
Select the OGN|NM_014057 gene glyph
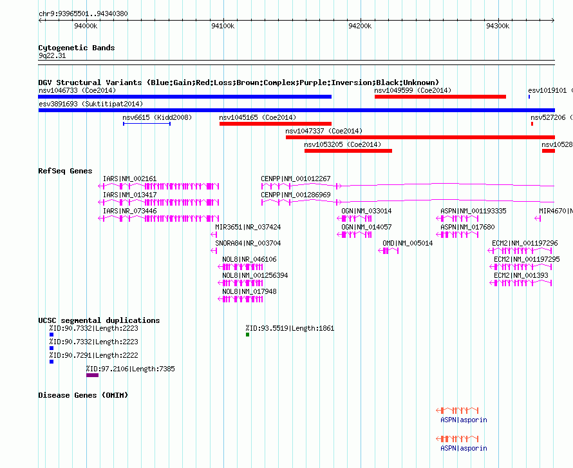click(x=355, y=235)
